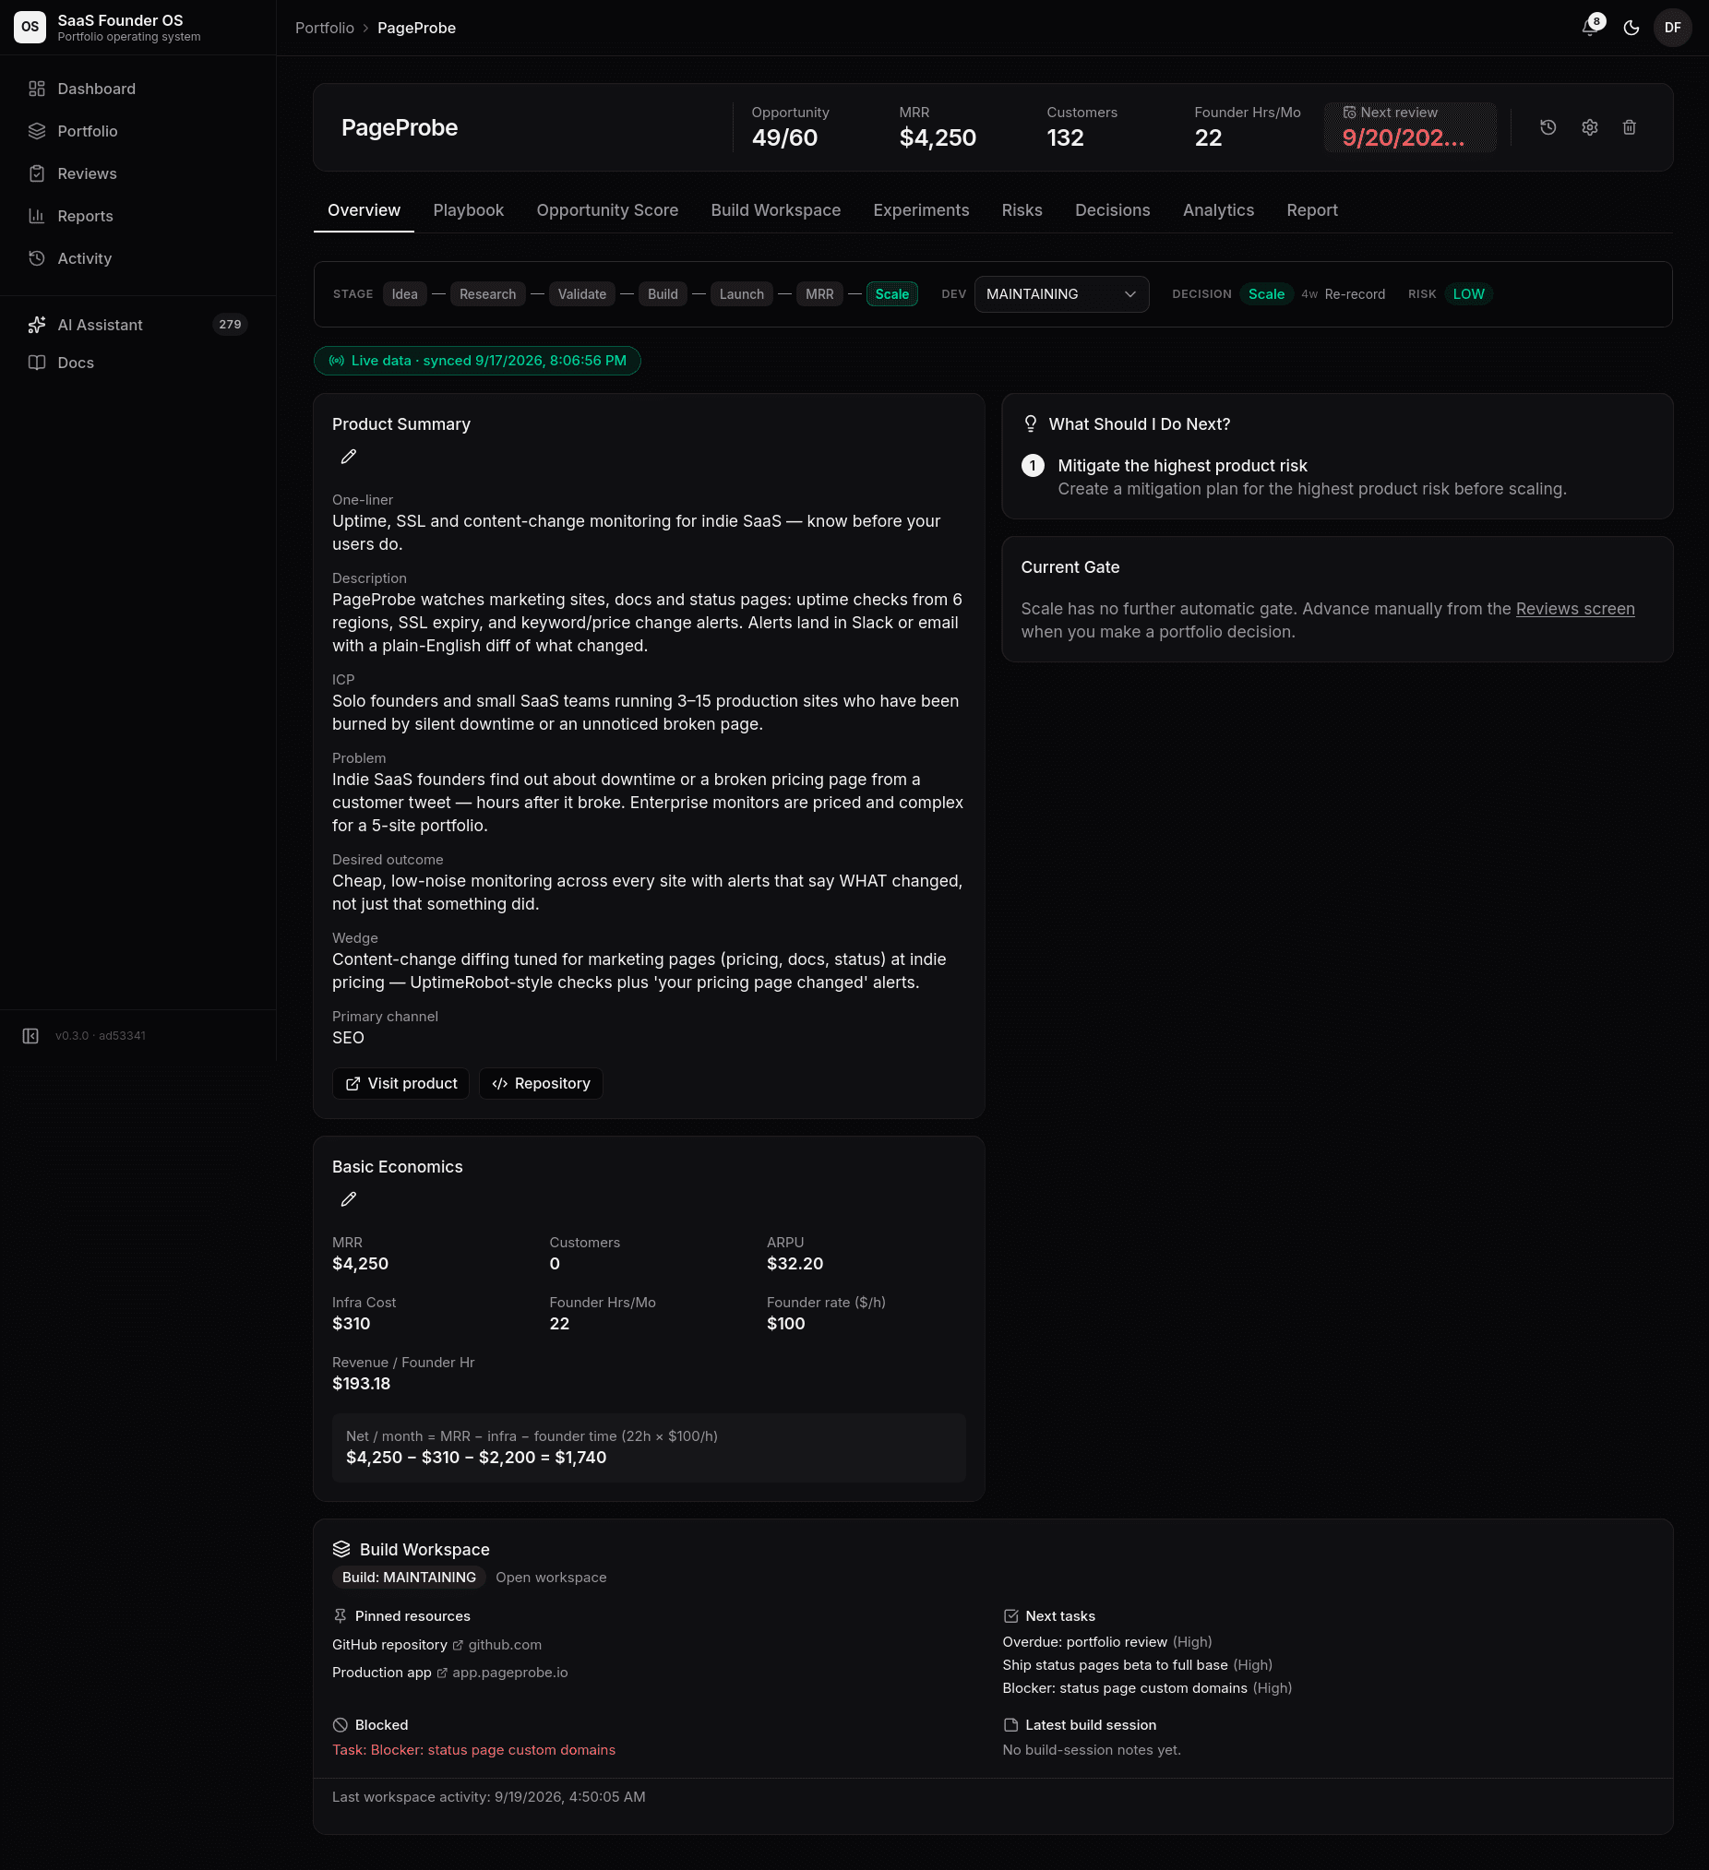Select the Idea stage chip
The width and height of the screenshot is (1709, 1870).
(x=404, y=294)
